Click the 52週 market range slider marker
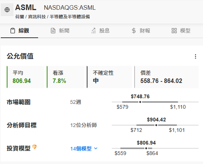The image size is (203, 164). 140,102
